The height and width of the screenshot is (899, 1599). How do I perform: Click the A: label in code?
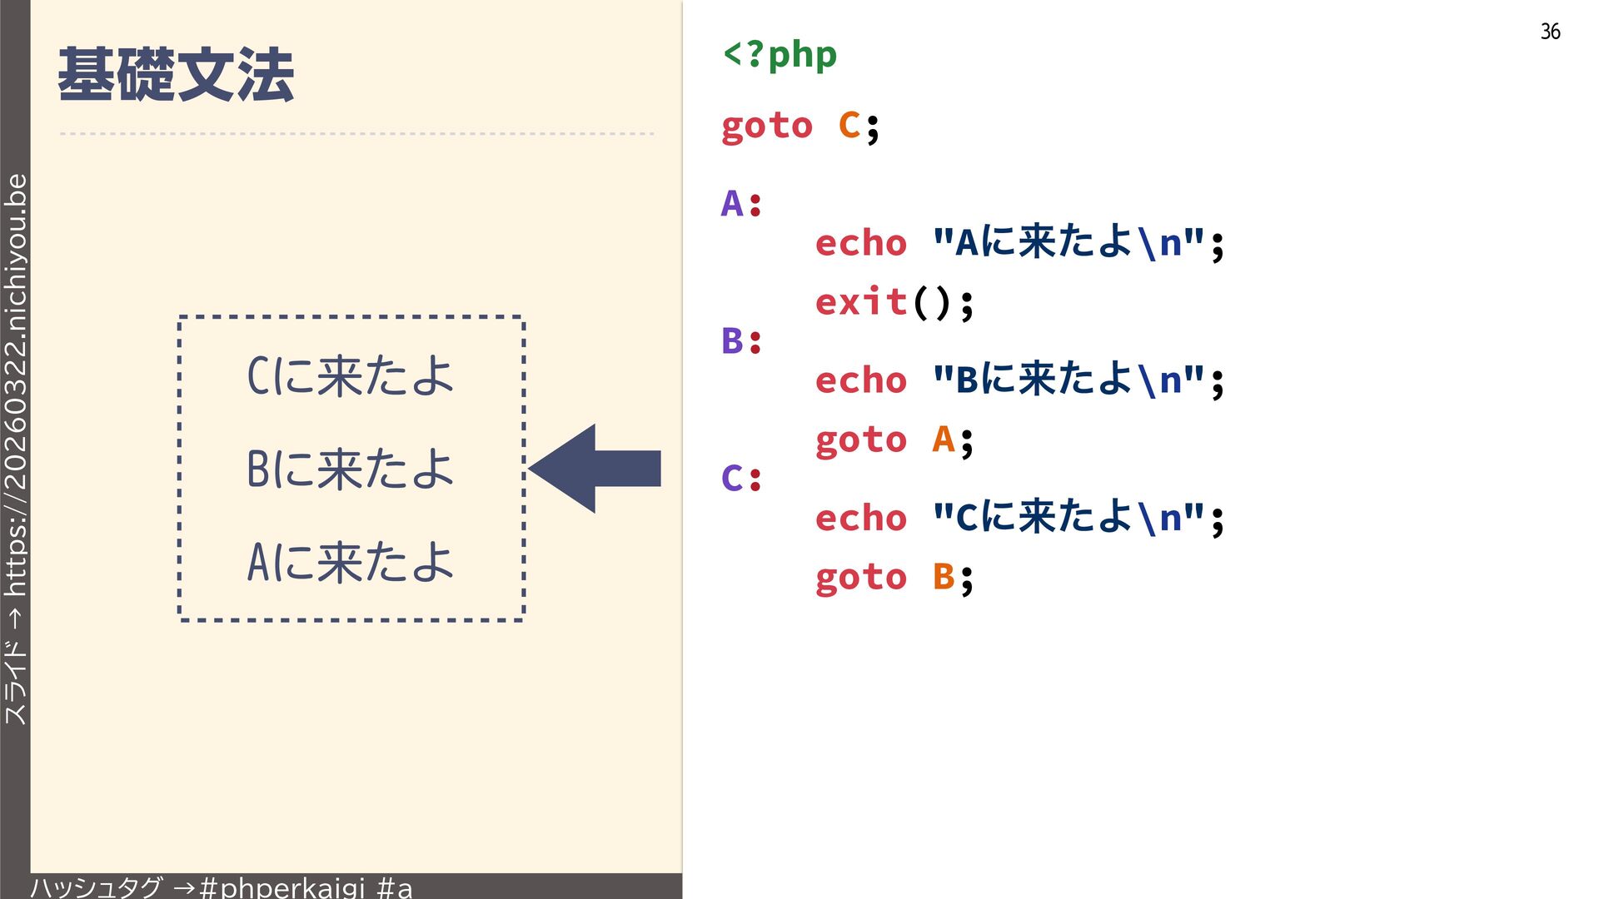click(x=741, y=203)
